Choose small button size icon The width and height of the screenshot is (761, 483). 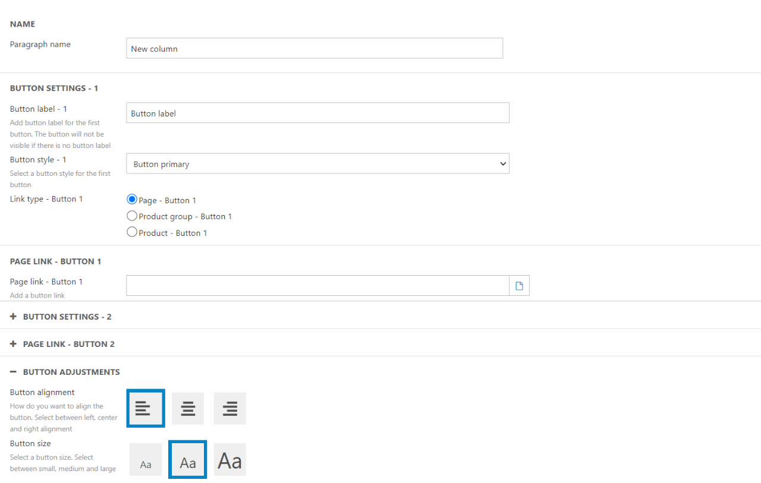pyautogui.click(x=146, y=460)
